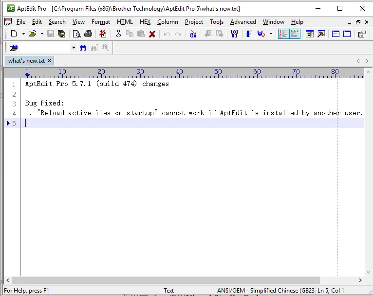Click the Copy icon
The image size is (373, 296).
coord(130,34)
